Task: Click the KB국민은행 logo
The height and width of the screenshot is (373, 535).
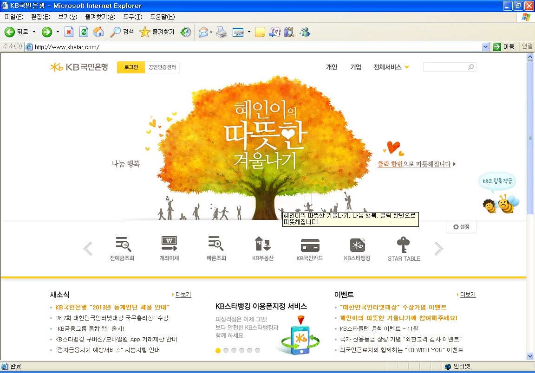Action: coord(79,67)
